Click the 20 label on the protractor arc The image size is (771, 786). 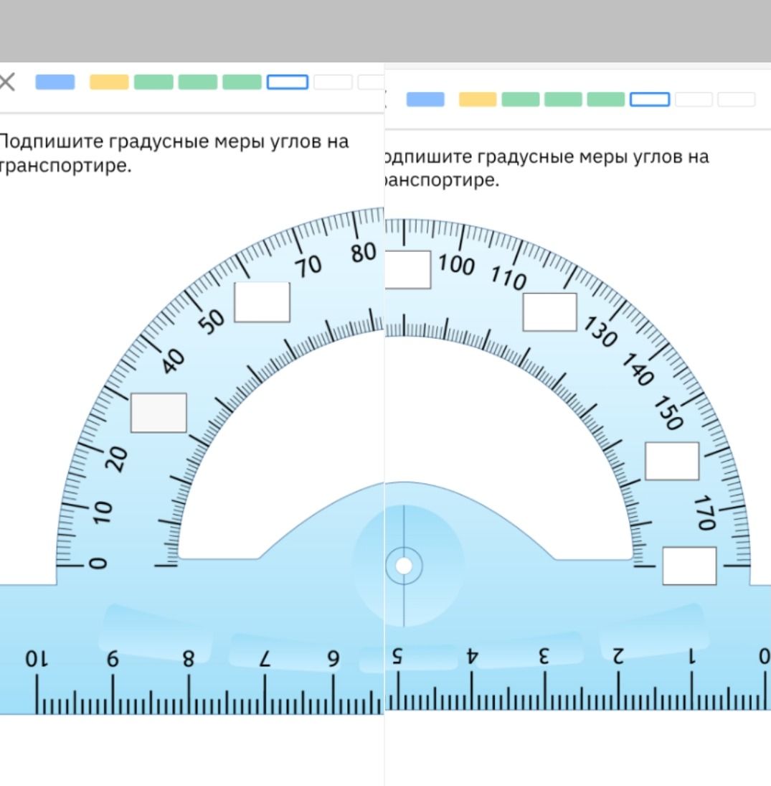click(x=118, y=459)
